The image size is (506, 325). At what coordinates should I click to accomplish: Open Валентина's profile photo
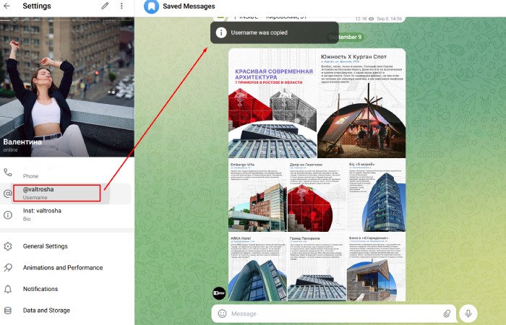point(67,79)
